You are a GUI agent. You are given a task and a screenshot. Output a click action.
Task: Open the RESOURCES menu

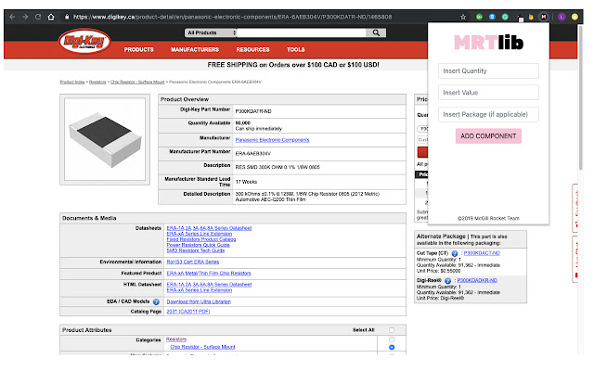click(x=252, y=49)
